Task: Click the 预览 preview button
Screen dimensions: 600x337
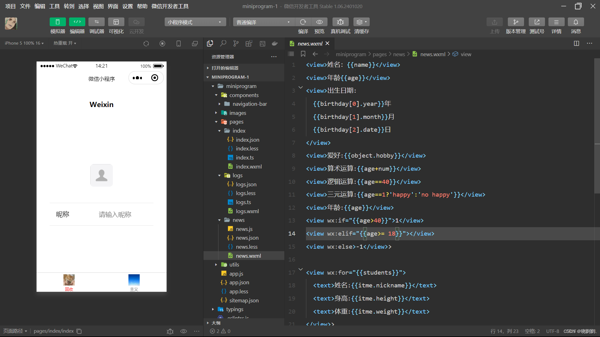Action: [319, 22]
